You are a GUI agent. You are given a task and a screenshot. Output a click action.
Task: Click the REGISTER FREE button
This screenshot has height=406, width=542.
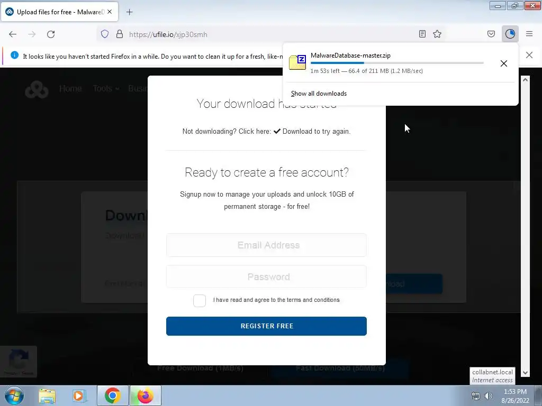pyautogui.click(x=267, y=326)
